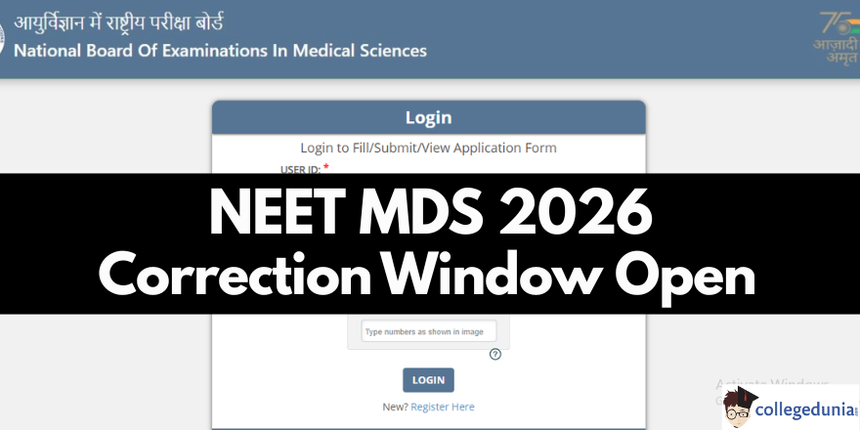Click the collegedunia mascot face icon
Viewport: 860px width, 430px height.
point(739,408)
